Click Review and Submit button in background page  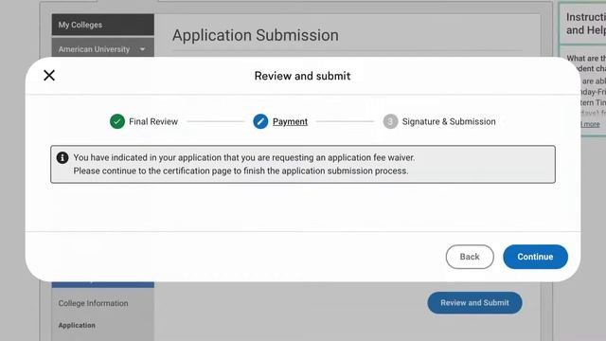pos(474,303)
